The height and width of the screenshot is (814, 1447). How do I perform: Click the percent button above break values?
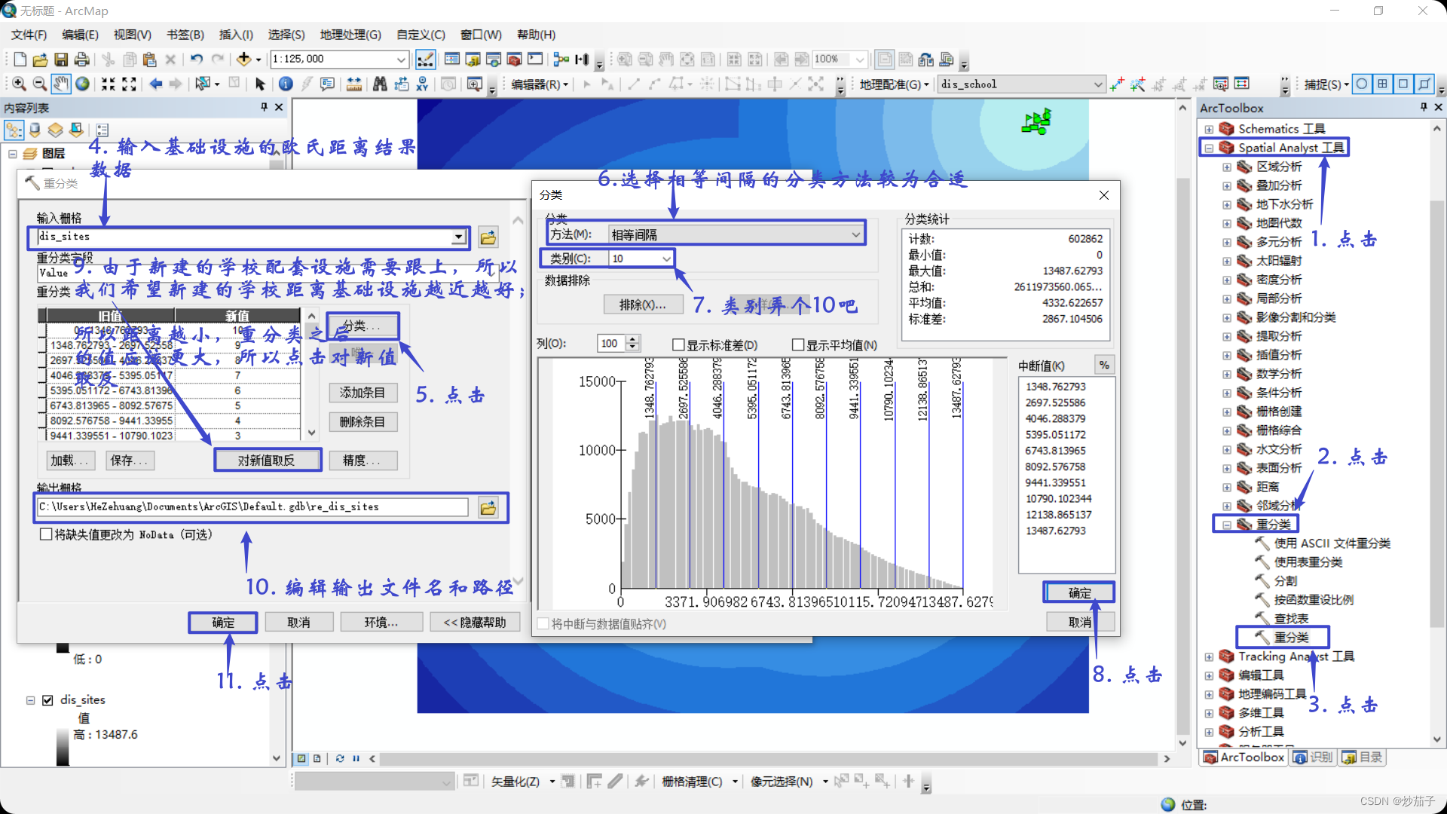(x=1104, y=366)
